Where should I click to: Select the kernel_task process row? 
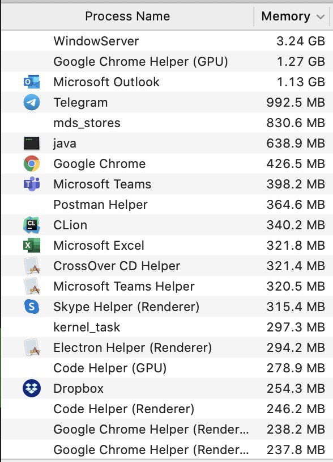[166, 327]
